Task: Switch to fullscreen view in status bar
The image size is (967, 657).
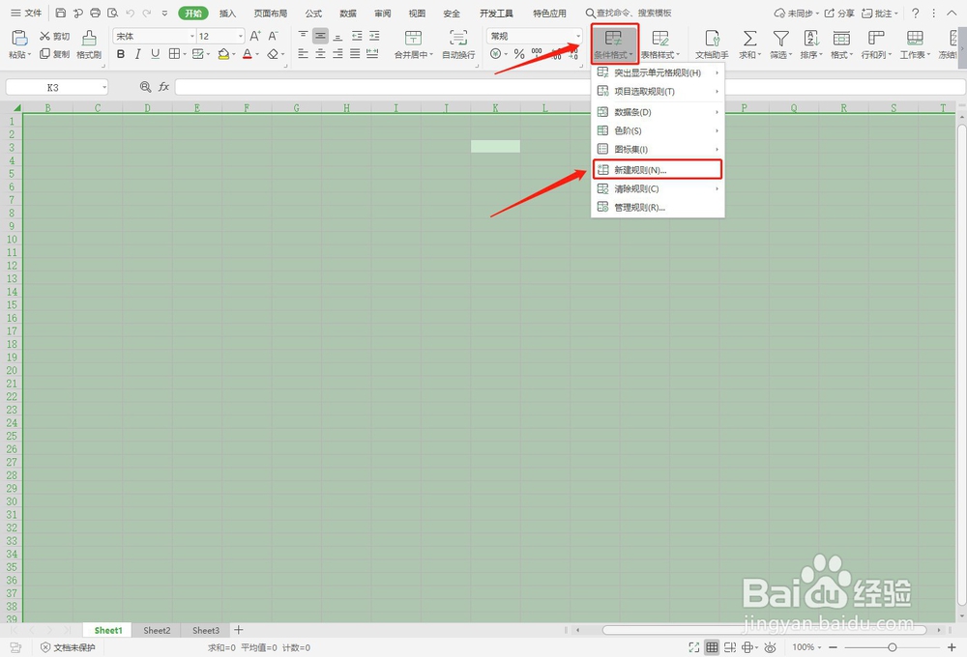Action: 693,647
